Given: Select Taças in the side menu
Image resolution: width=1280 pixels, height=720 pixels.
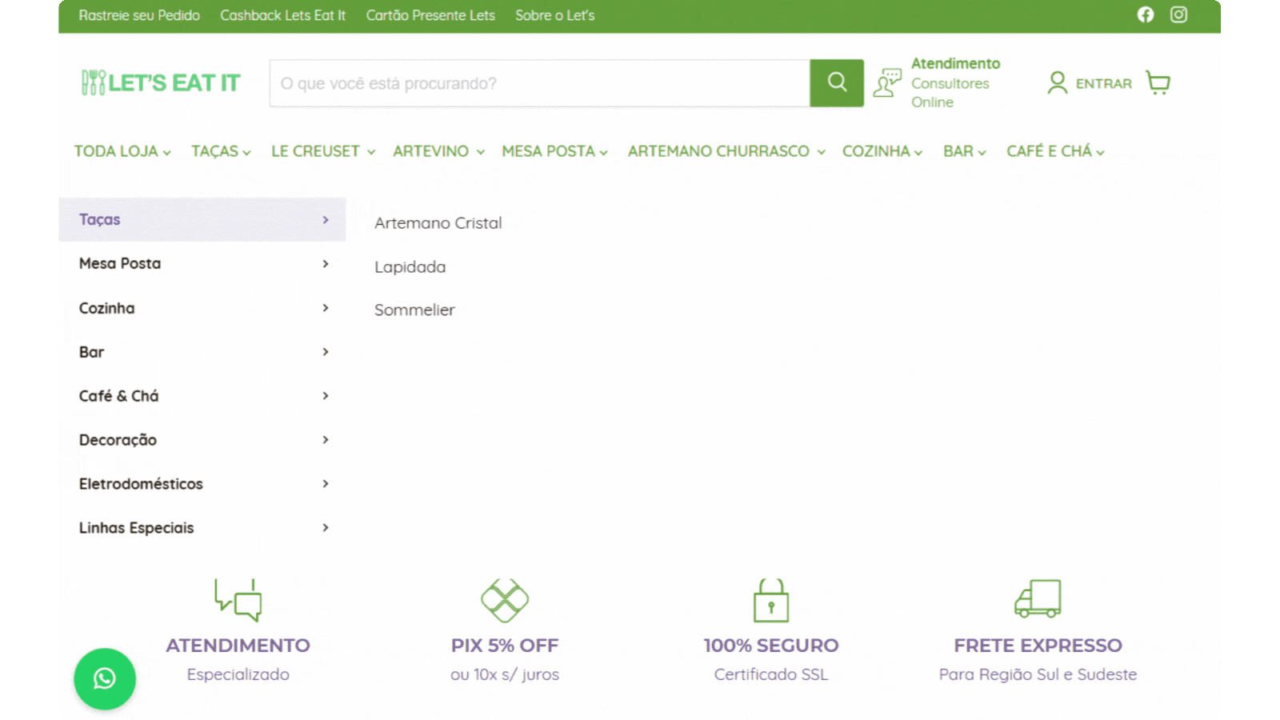Looking at the screenshot, I should point(202,219).
